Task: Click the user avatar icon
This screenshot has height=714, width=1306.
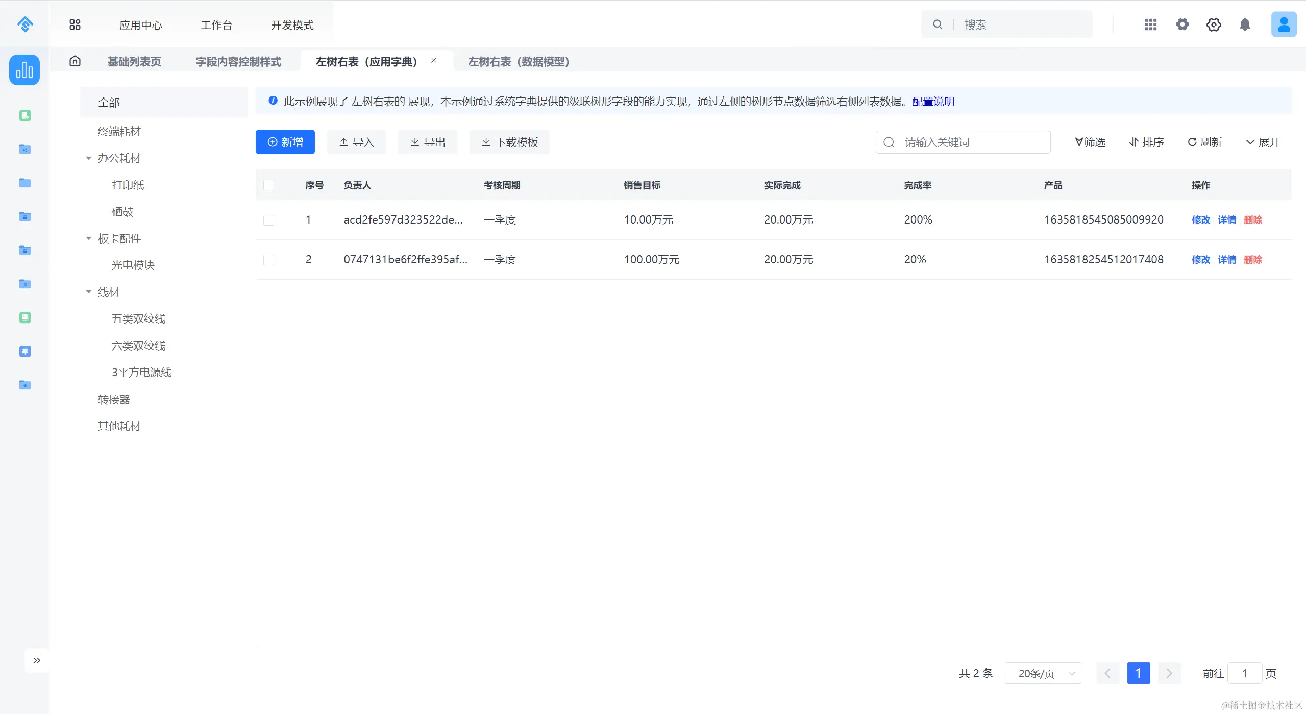Action: tap(1283, 24)
